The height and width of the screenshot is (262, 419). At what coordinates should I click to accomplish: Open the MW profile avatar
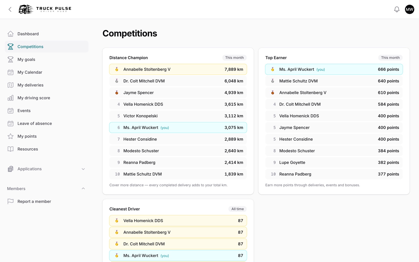(x=410, y=9)
